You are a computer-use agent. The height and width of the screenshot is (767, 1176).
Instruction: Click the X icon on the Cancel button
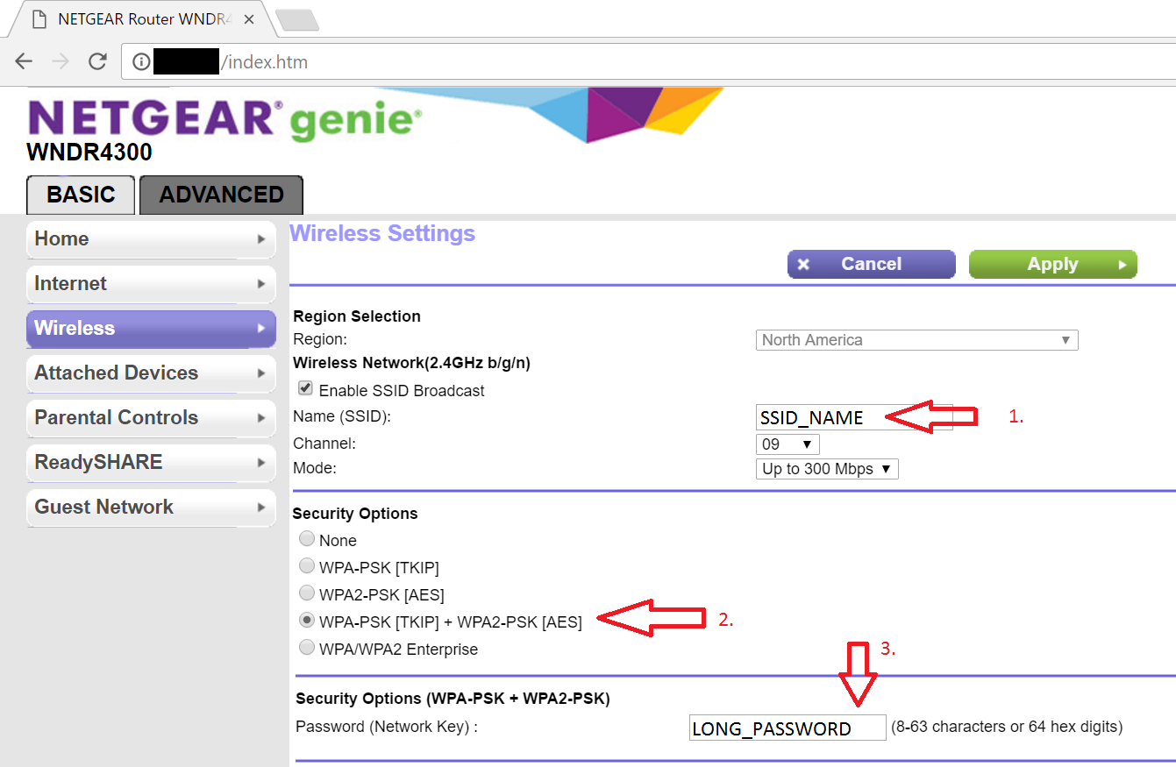click(804, 264)
